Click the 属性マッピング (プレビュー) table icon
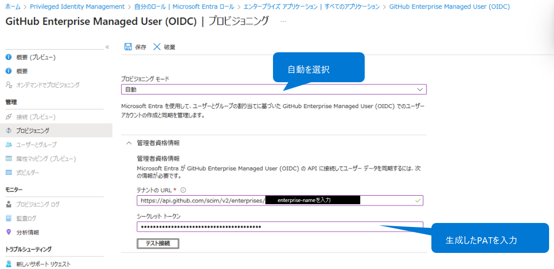Viewport: 554px width, 269px height. pos(9,159)
